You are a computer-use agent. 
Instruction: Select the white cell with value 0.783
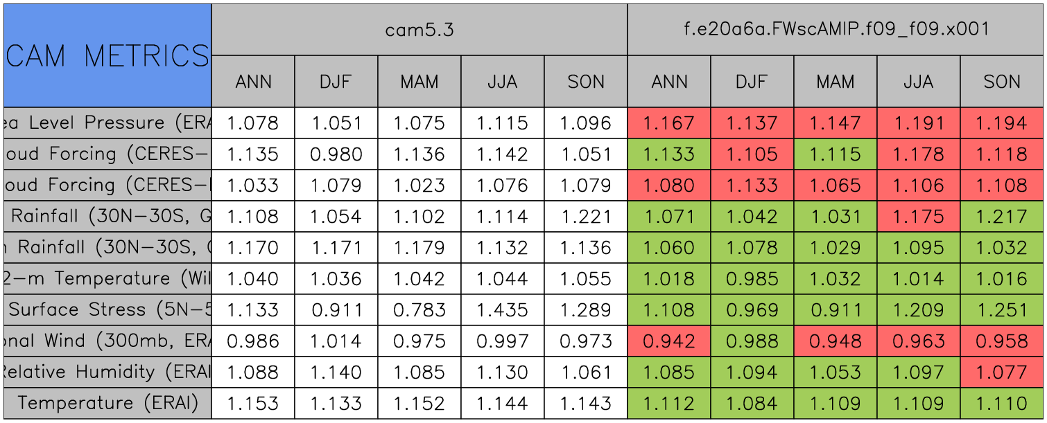[x=419, y=309]
